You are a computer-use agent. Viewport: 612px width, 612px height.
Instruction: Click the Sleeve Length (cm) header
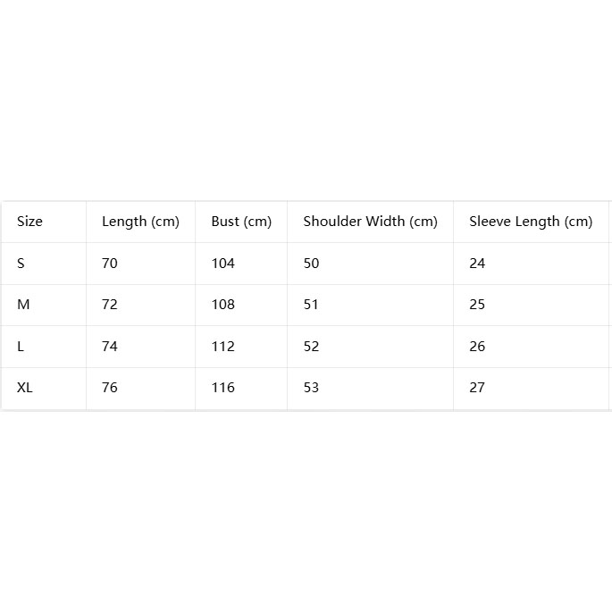pos(531,222)
